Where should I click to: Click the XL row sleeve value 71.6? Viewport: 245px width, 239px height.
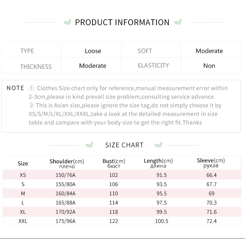click(212, 212)
